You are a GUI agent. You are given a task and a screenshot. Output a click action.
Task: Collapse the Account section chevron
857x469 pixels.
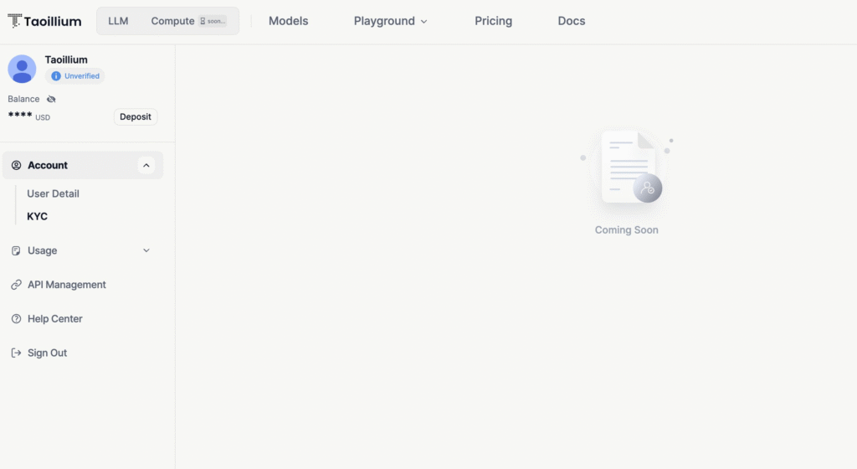147,166
